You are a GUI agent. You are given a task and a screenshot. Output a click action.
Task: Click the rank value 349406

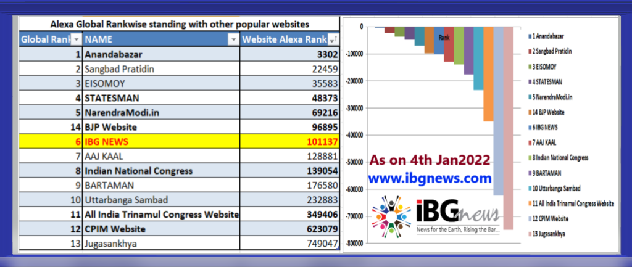click(322, 214)
